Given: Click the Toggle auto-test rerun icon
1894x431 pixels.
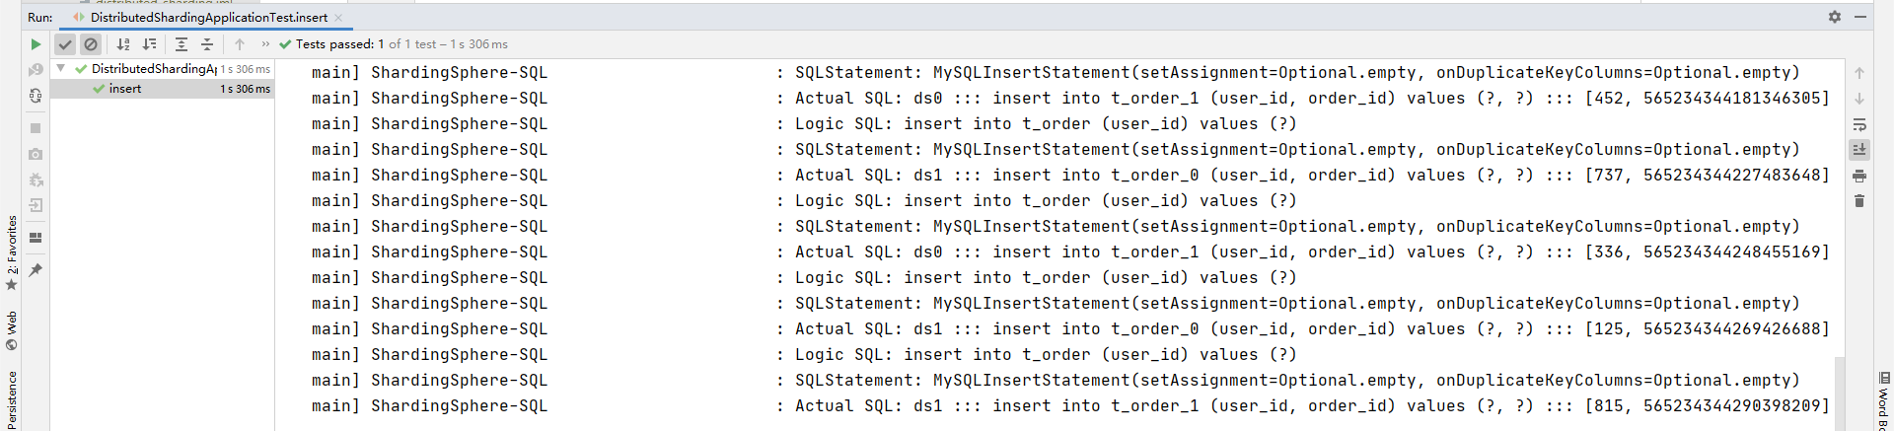Looking at the screenshot, I should (36, 96).
